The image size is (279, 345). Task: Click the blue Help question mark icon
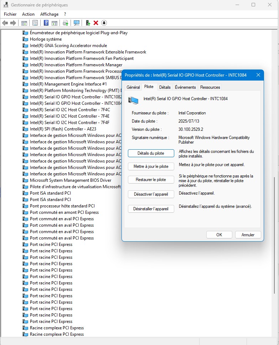point(46,23)
